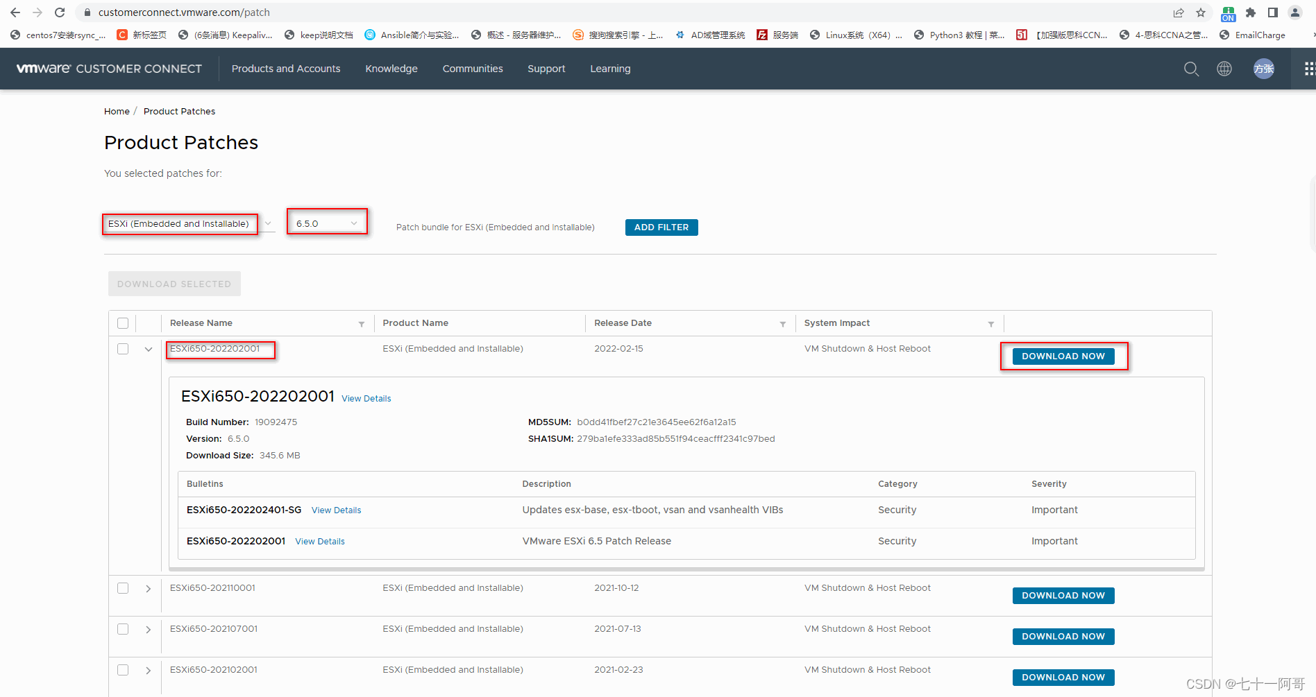Screen dimensions: 1316x697
Task: Download ESXi650-202107001 patch now
Action: pos(1063,637)
